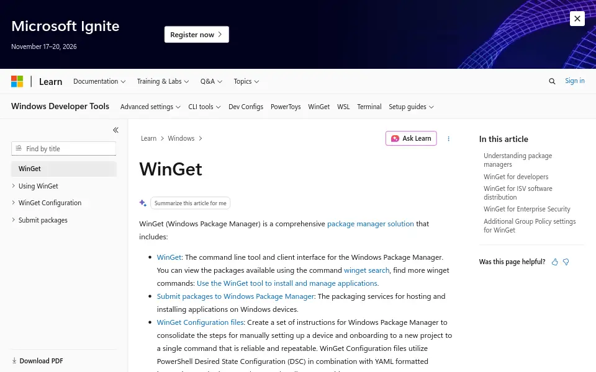Viewport: 596px width, 372px height.
Task: Click Summarize this article for me
Action: [x=191, y=203]
